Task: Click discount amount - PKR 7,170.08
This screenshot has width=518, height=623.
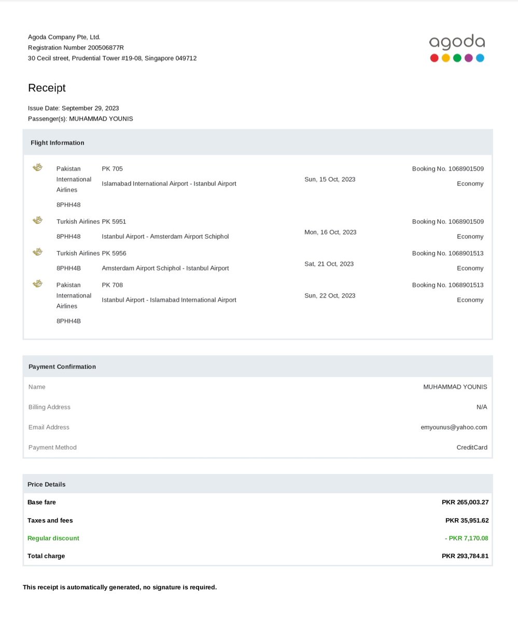Action: pyautogui.click(x=467, y=538)
